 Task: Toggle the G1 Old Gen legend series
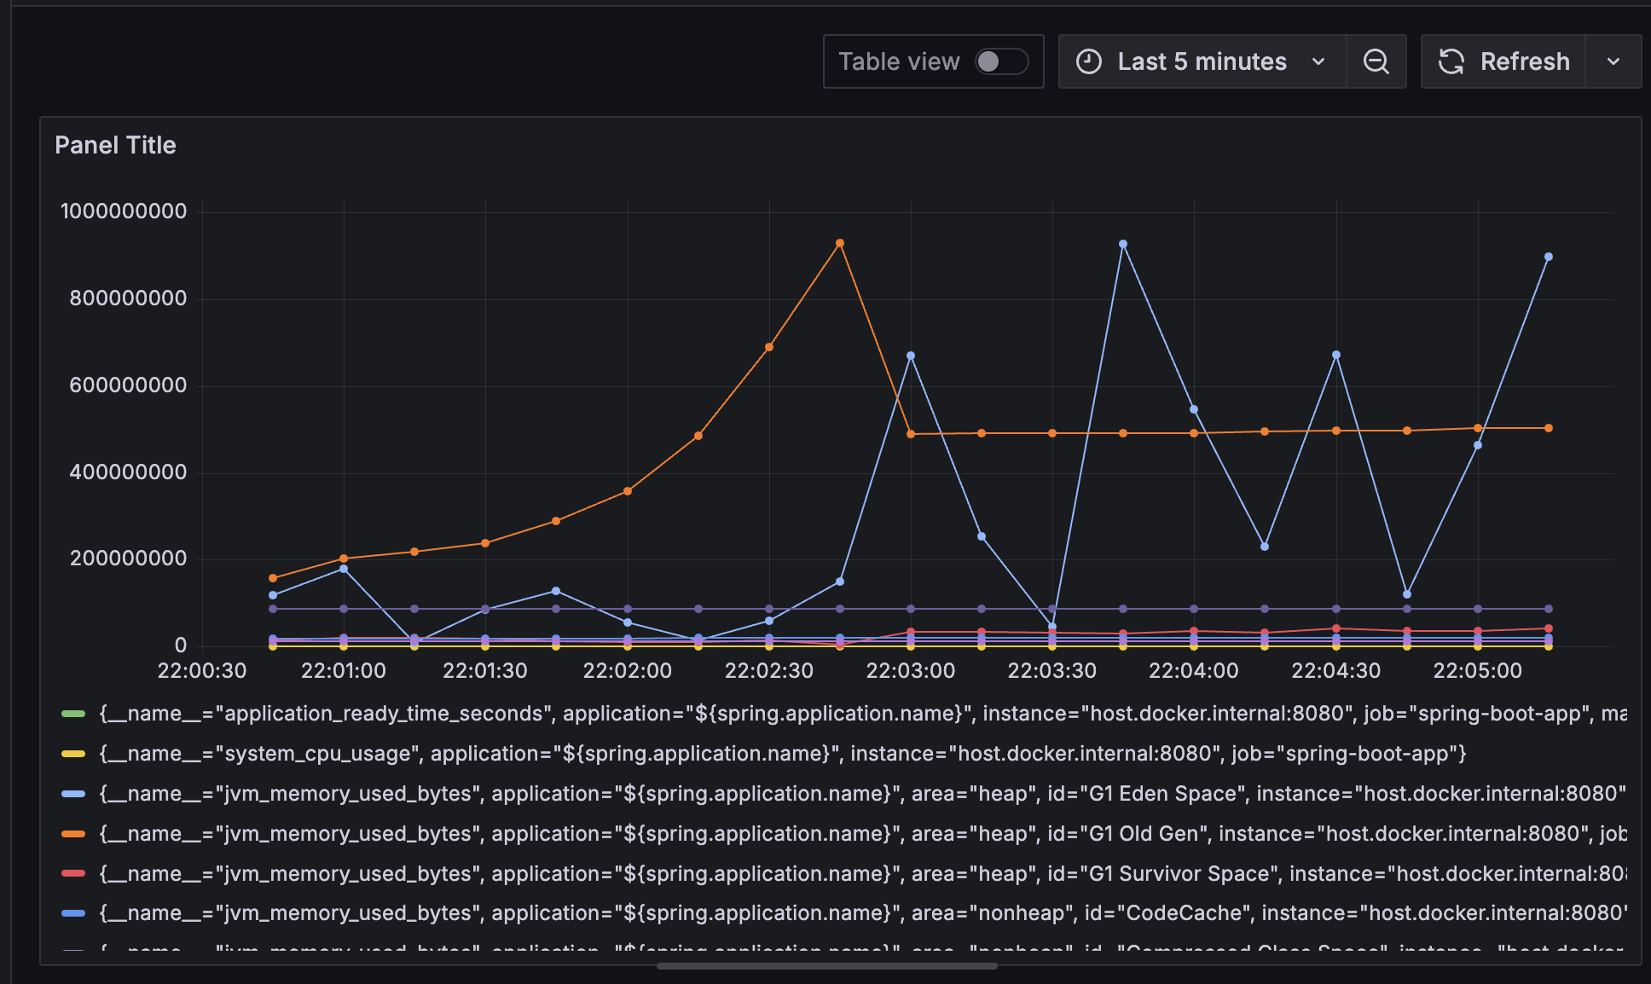(863, 834)
